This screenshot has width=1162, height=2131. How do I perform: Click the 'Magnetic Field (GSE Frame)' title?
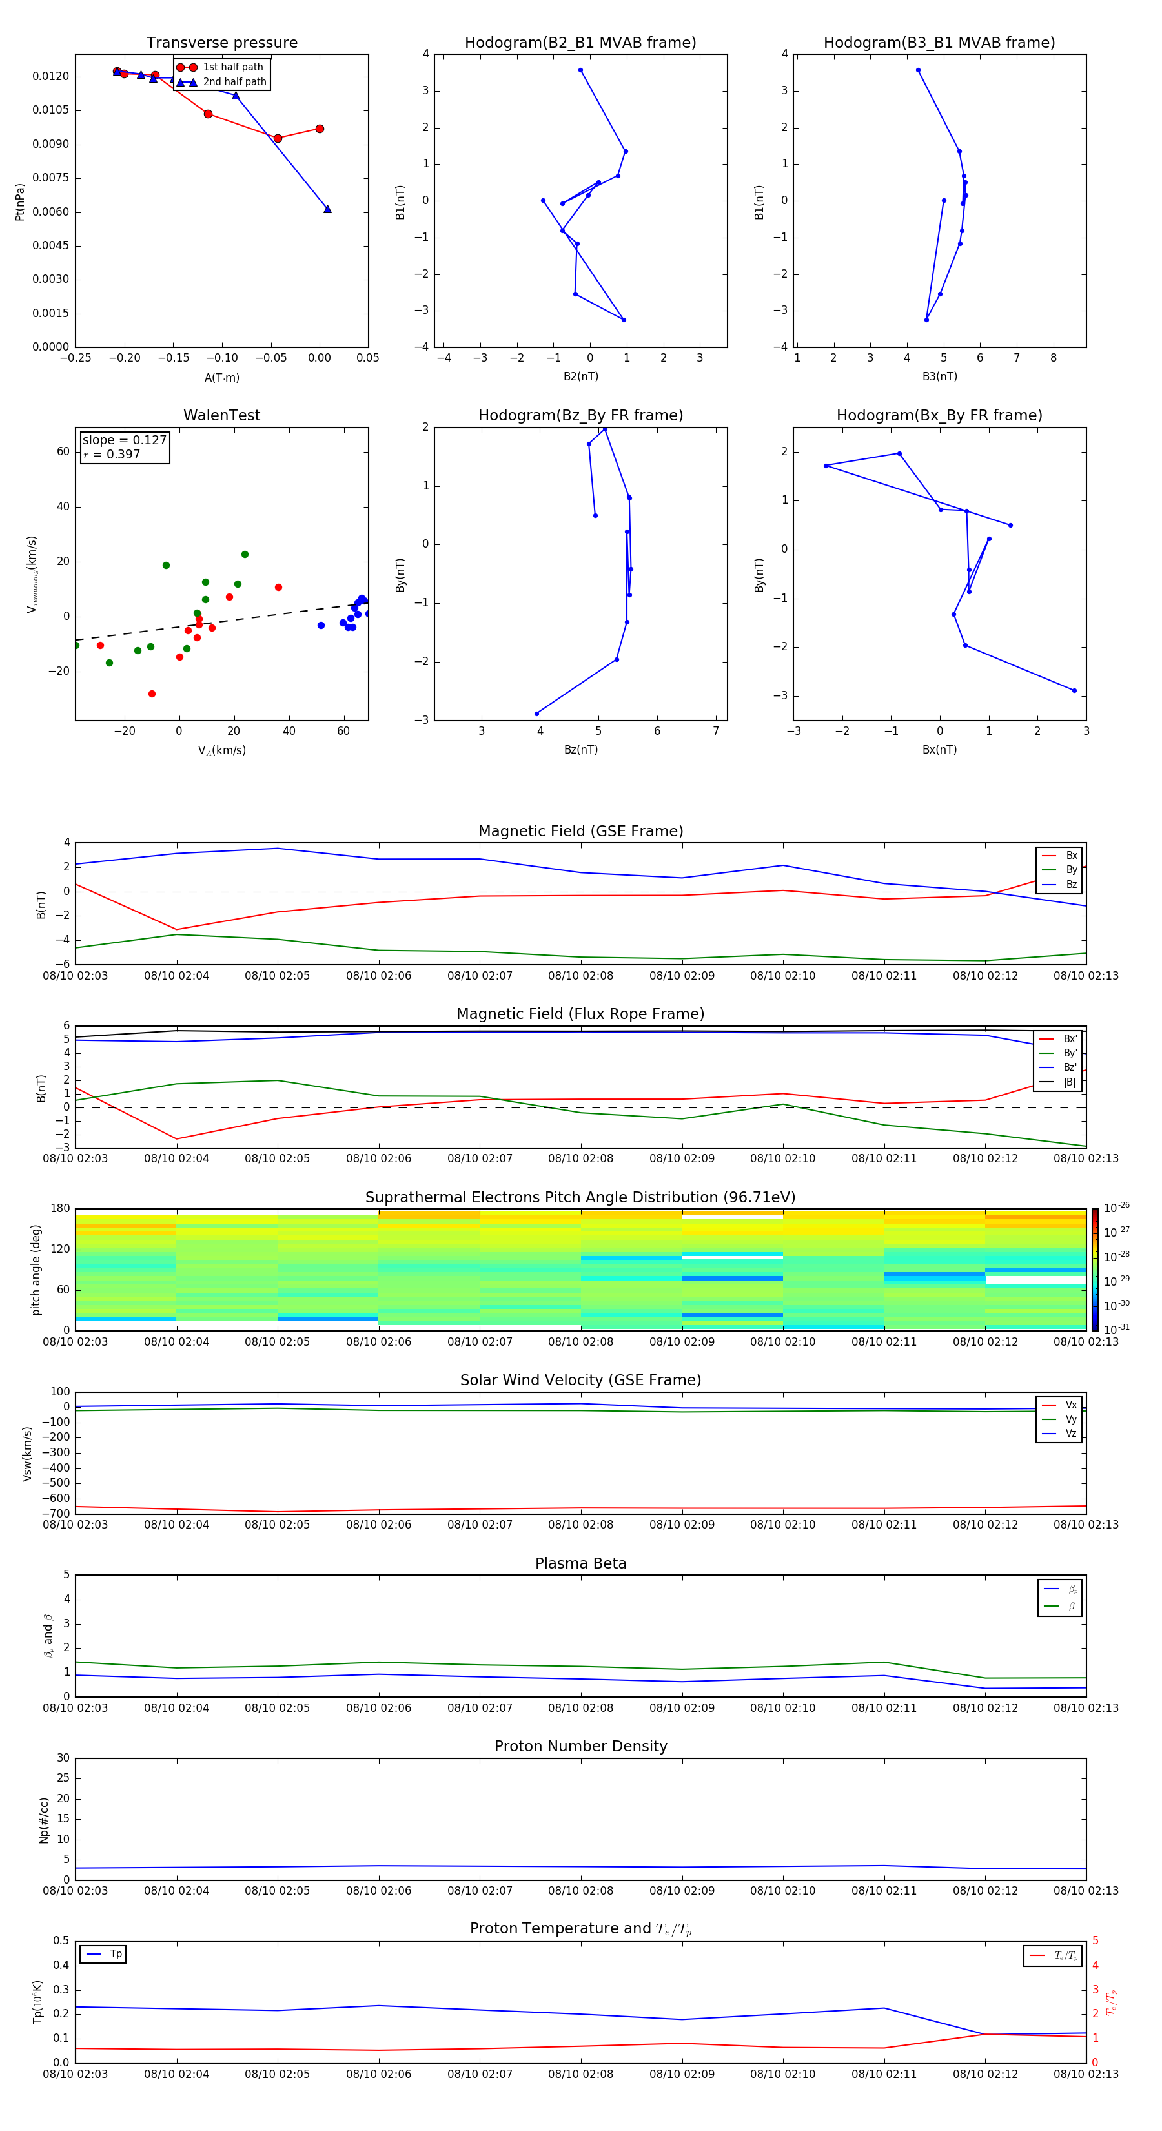point(580,831)
